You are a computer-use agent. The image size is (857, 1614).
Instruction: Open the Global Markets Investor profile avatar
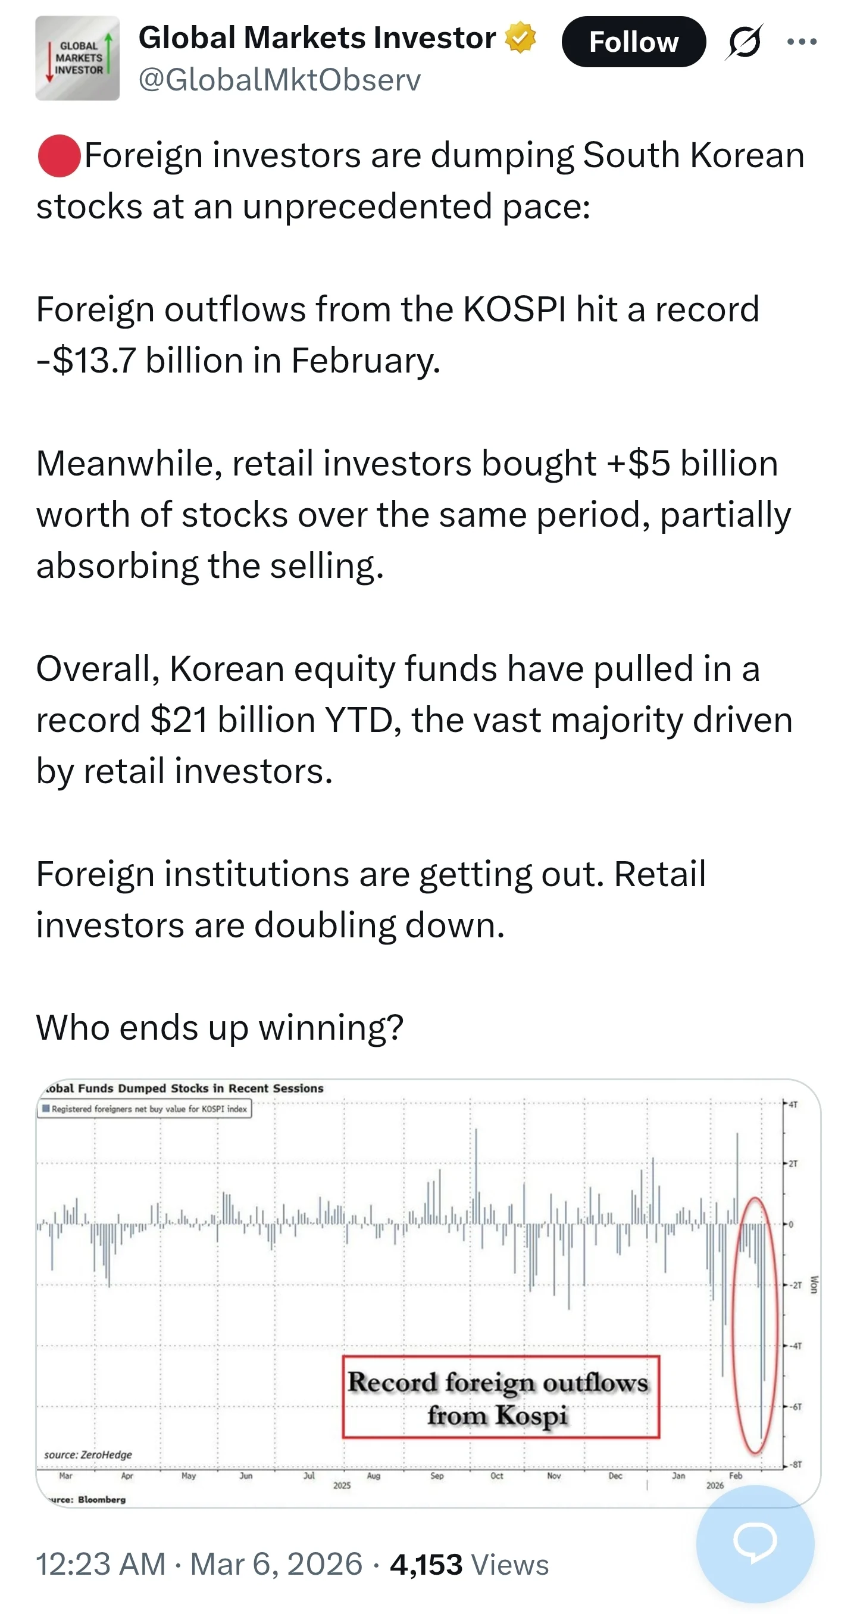[77, 58]
